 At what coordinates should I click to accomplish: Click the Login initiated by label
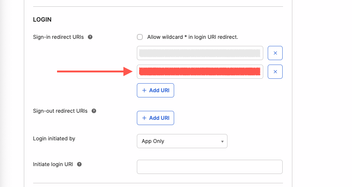tap(54, 138)
